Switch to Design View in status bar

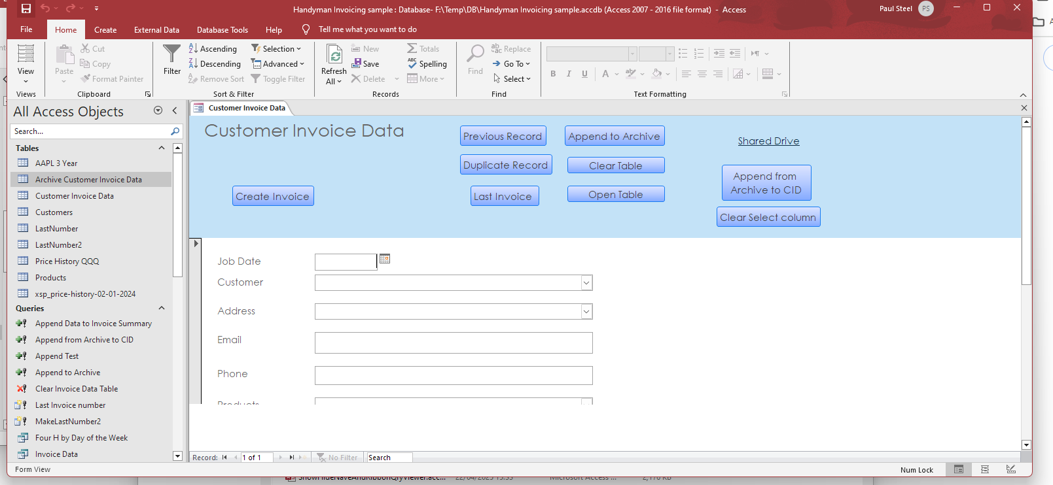click(x=1011, y=469)
